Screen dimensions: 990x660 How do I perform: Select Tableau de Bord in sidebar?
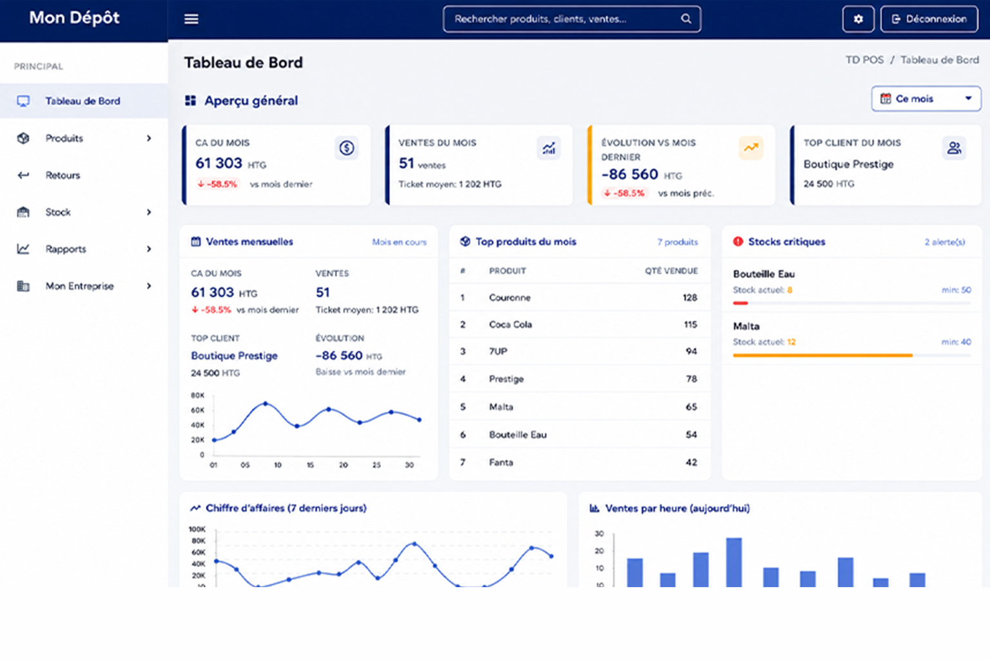click(x=84, y=101)
